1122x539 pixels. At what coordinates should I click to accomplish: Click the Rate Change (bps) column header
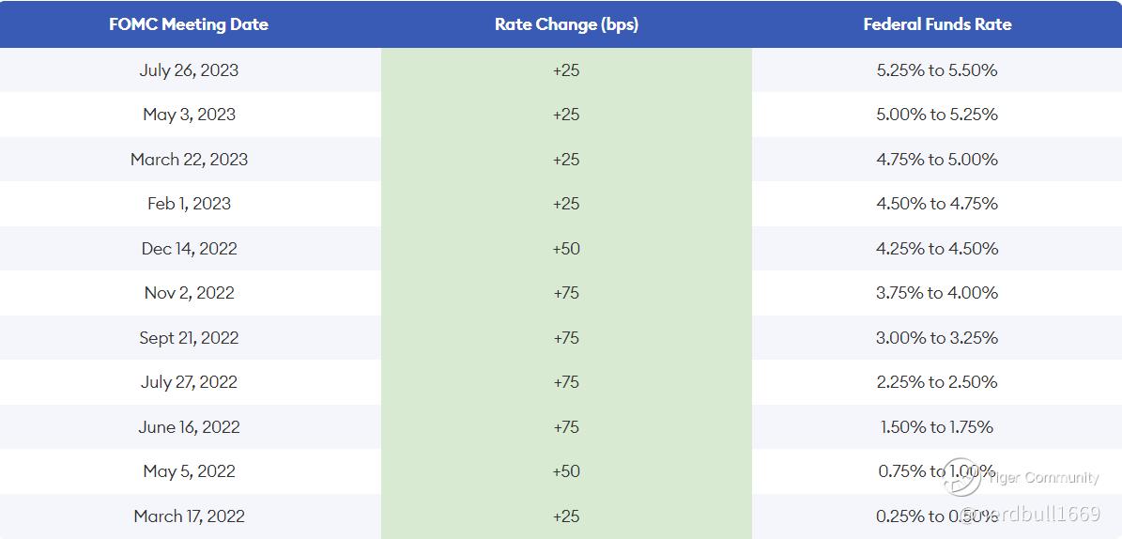[566, 24]
